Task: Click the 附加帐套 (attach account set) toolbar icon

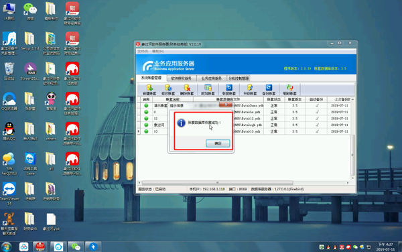Action: (x=208, y=90)
